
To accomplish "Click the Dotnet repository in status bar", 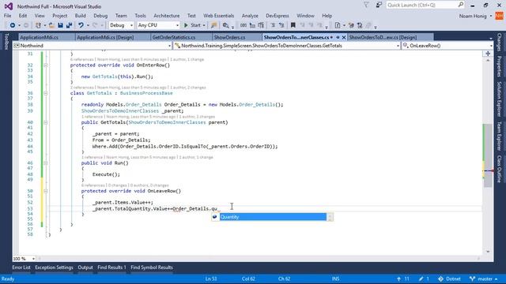I will pyautogui.click(x=449, y=278).
